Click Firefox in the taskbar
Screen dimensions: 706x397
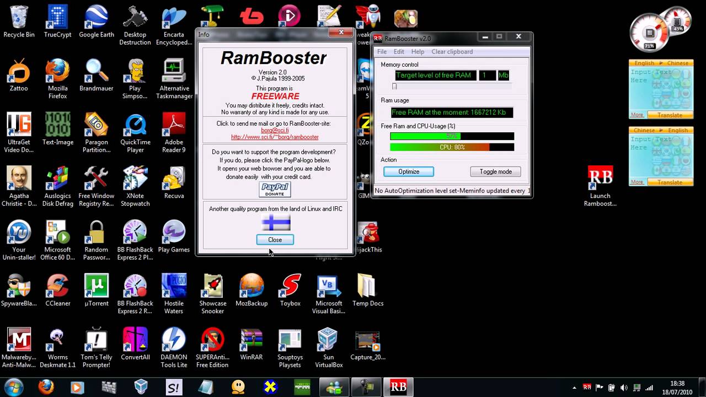tap(46, 387)
